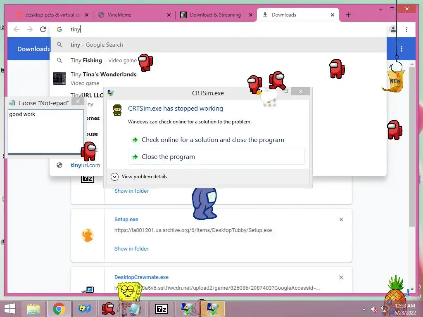
Task: Switch to the desktop pets & virtual tab
Action: pyautogui.click(x=52, y=15)
